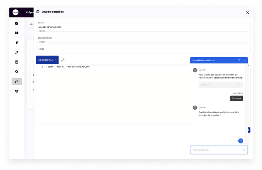Open the search magnifier icon in the sidebar

pyautogui.click(x=16, y=72)
